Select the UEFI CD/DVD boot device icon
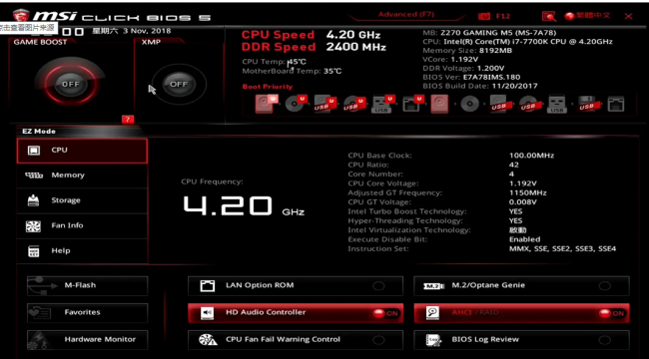649x359 pixels. coord(297,104)
